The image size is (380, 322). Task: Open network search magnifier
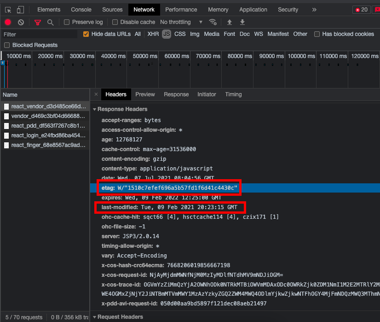click(x=50, y=22)
